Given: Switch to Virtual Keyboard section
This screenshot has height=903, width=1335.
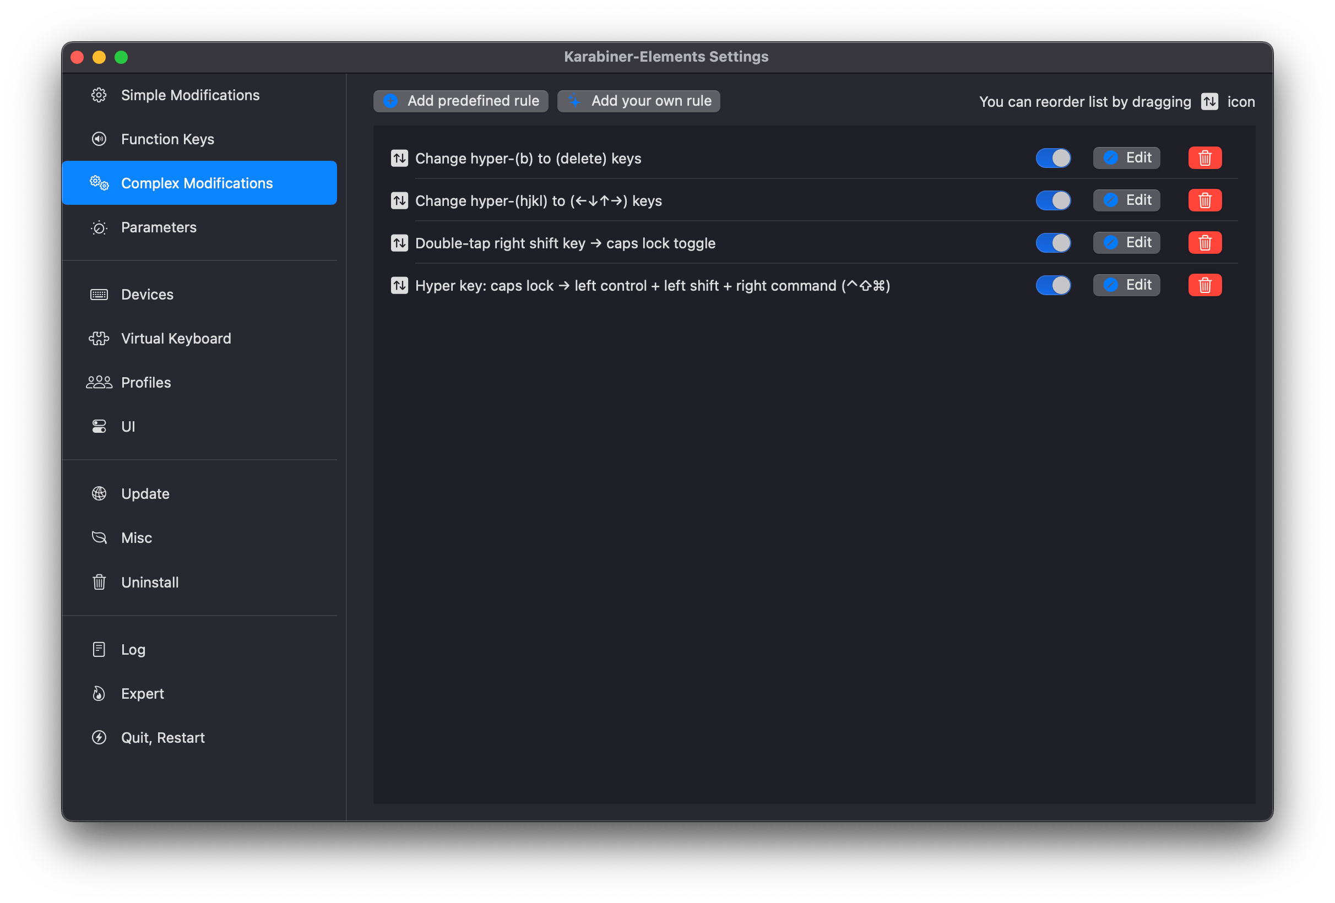Looking at the screenshot, I should pyautogui.click(x=199, y=338).
